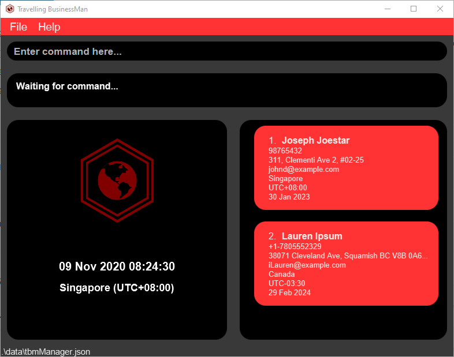
Task: Click phone number +1-7805552329
Action: pyautogui.click(x=295, y=247)
